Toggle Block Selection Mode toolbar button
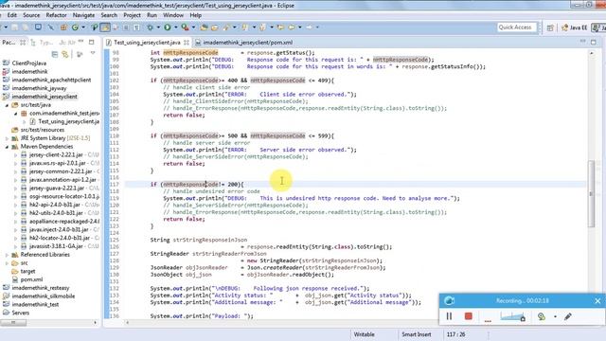Screen dimensions: 606x341 pyautogui.click(x=126, y=27)
